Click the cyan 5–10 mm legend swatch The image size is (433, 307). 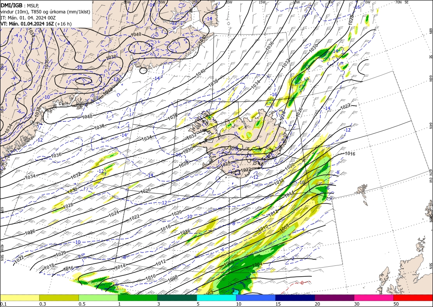click(x=216, y=297)
